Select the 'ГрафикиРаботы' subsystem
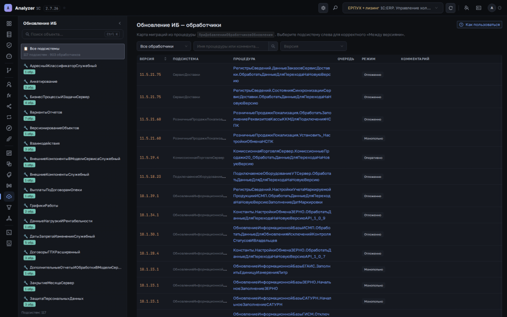 tap(73, 209)
